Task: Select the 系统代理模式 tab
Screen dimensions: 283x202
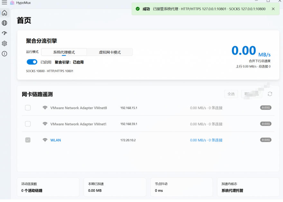Action: point(64,52)
